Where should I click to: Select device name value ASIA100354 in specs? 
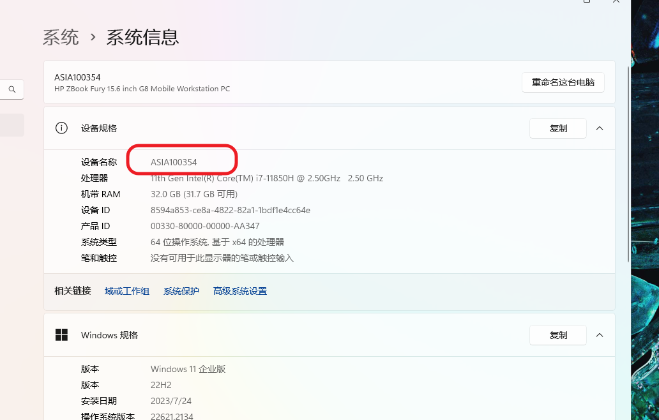(x=174, y=162)
